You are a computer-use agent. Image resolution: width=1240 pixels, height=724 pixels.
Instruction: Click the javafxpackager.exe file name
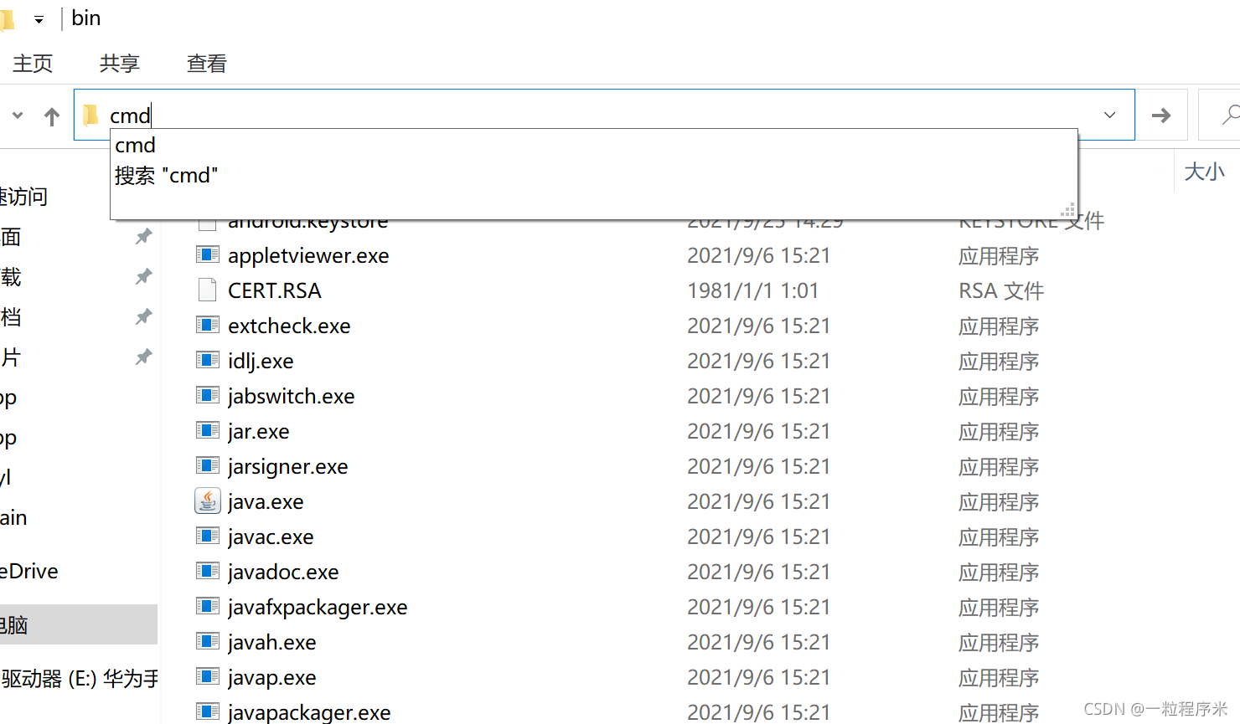[318, 608]
